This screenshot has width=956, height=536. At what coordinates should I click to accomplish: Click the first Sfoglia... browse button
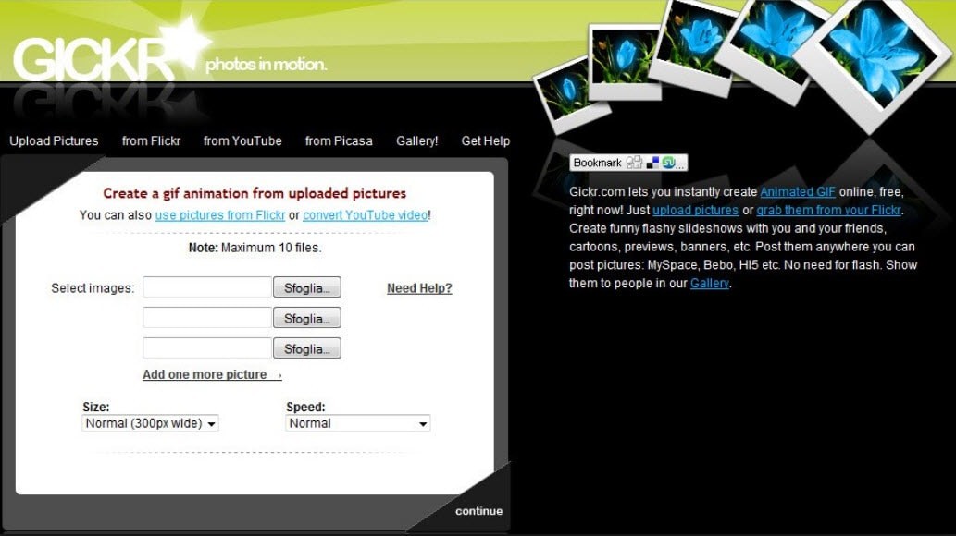[306, 286]
